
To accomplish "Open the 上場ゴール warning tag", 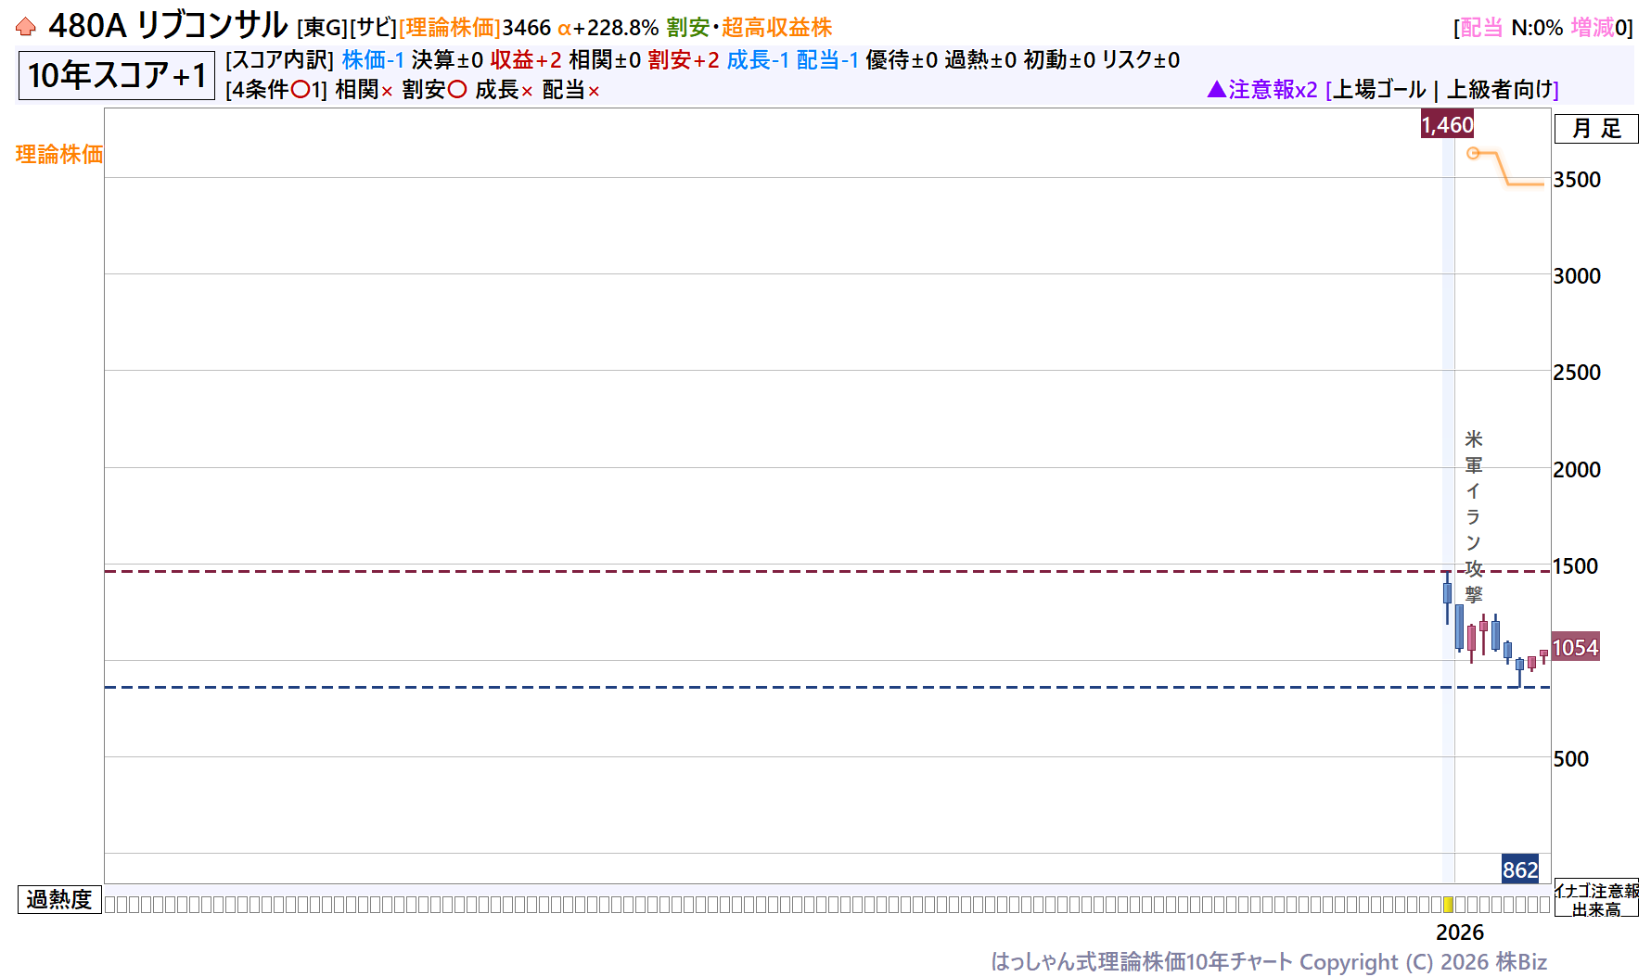I will [x=1379, y=90].
